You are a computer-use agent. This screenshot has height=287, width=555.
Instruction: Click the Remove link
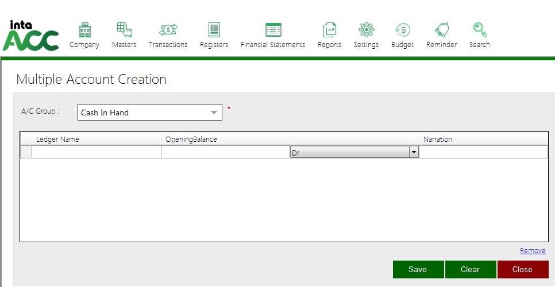(533, 251)
